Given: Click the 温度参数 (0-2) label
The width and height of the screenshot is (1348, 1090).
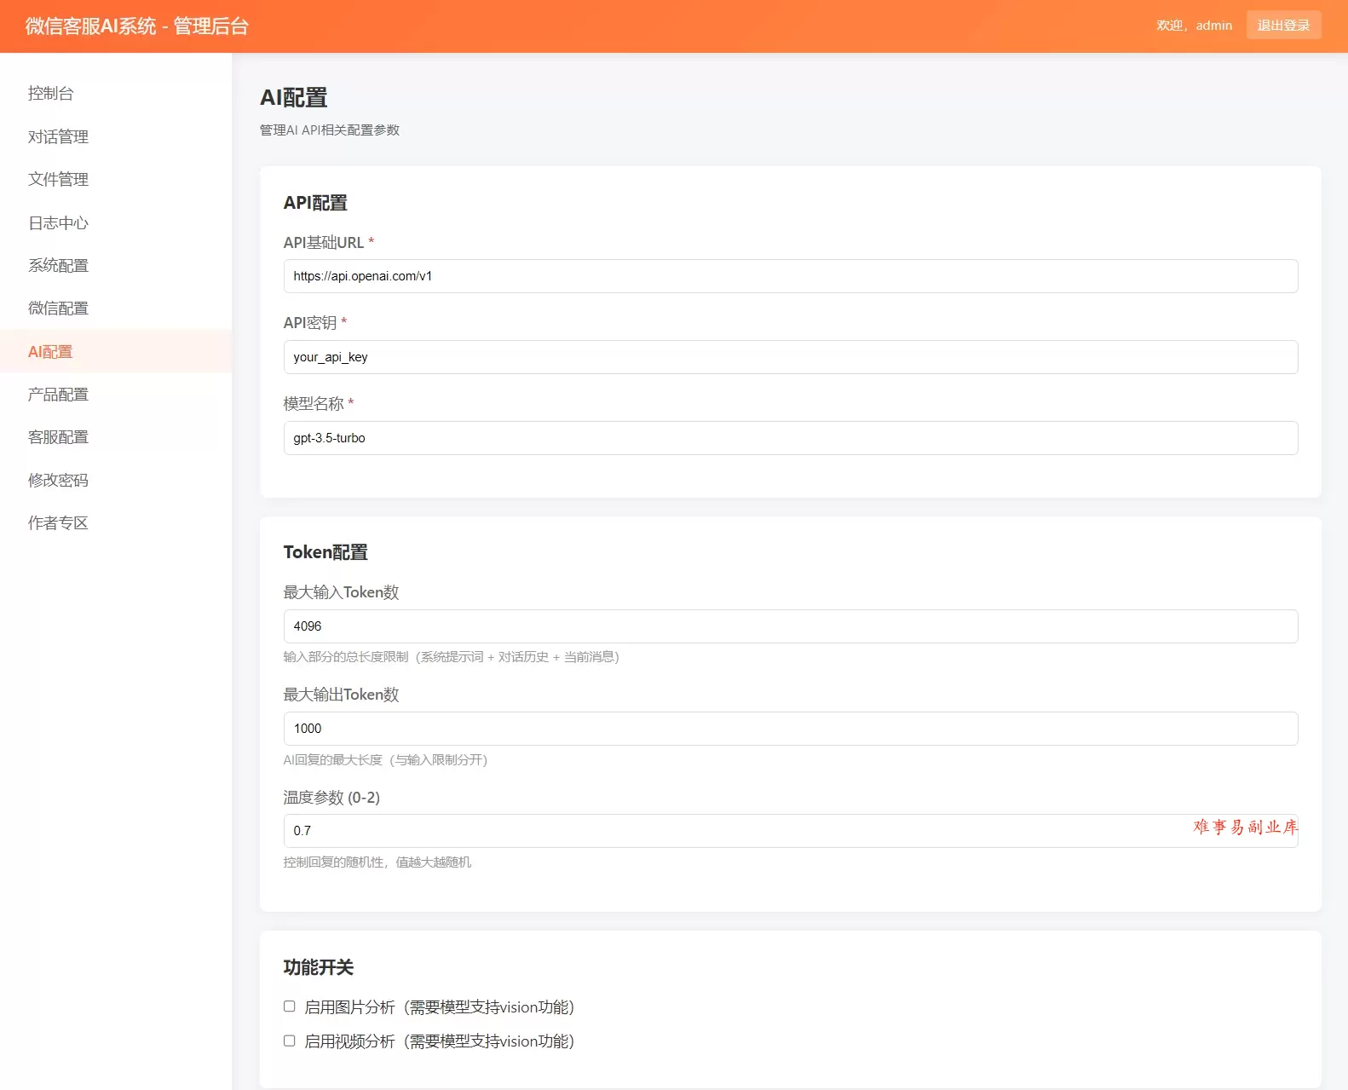Looking at the screenshot, I should point(331,798).
